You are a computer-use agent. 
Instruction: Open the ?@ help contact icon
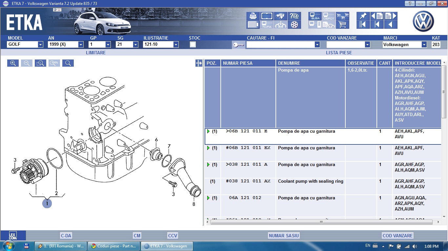click(294, 16)
